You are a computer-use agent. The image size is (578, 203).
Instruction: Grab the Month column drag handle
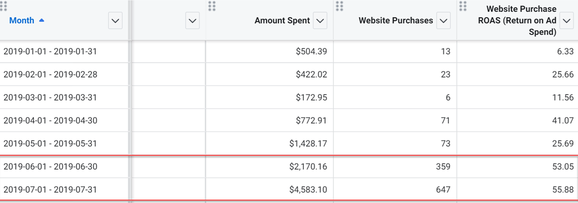(3, 6)
